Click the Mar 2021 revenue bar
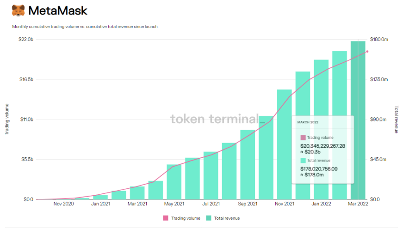 [x=137, y=193]
